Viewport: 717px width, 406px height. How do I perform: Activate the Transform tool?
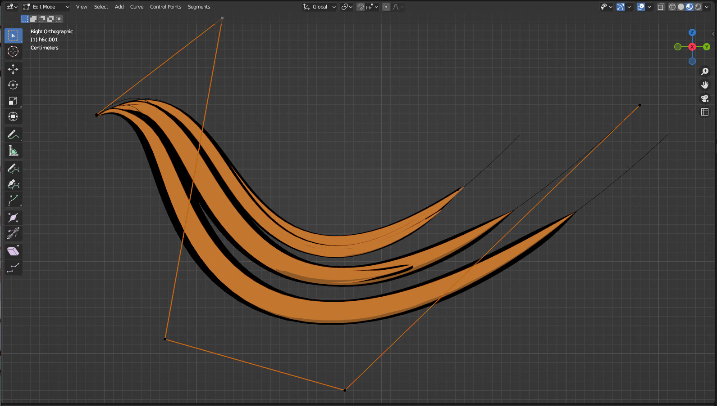tap(13, 117)
